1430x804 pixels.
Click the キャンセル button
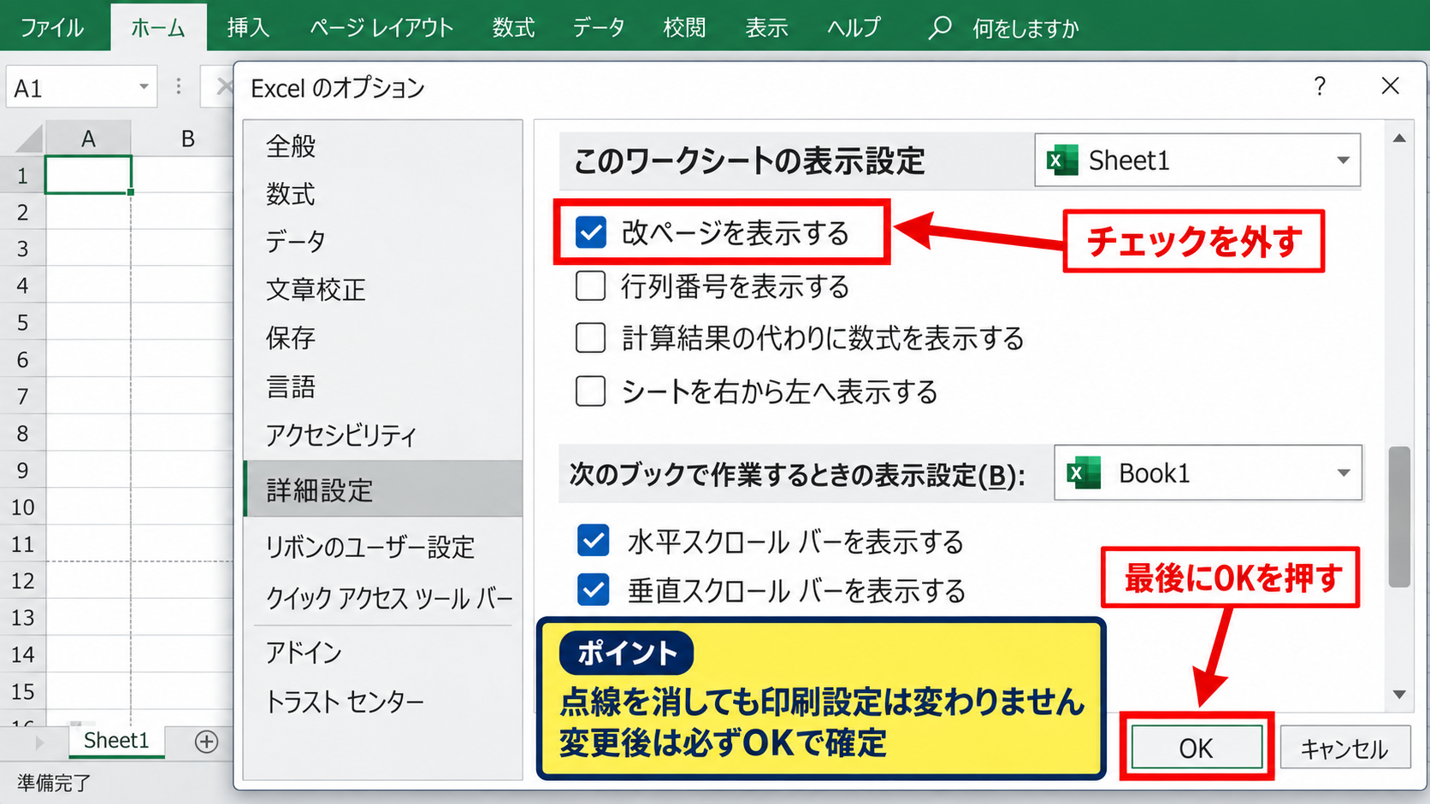coord(1344,748)
